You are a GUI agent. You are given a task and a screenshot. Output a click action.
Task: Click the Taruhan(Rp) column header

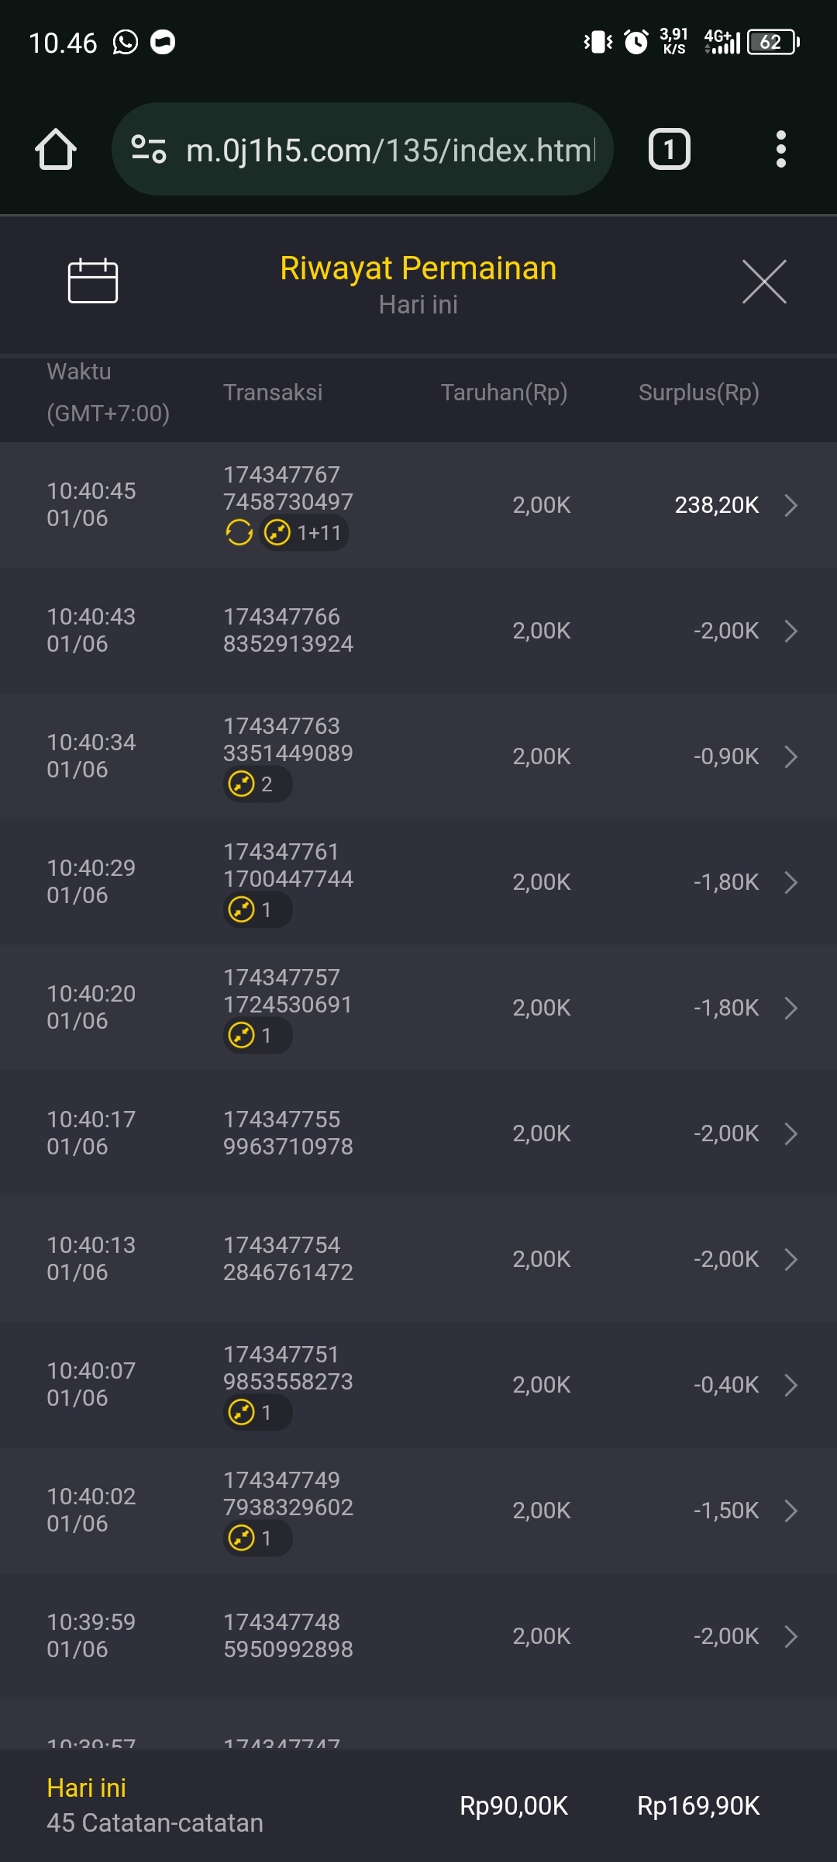(504, 393)
